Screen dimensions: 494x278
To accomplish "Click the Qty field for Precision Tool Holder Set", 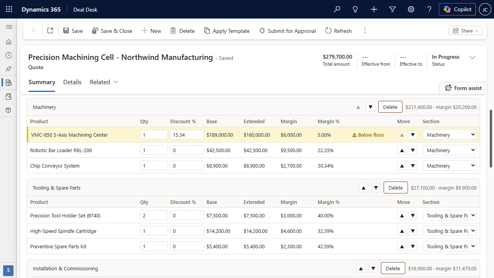I will 154,215.
